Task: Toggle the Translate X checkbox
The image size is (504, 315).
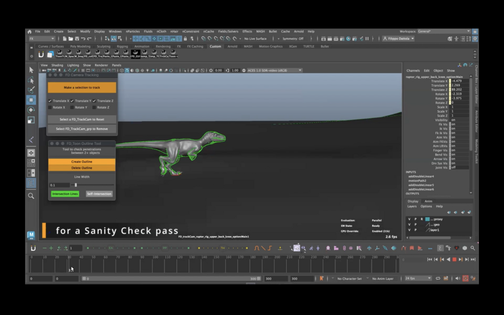Action: [x=50, y=101]
